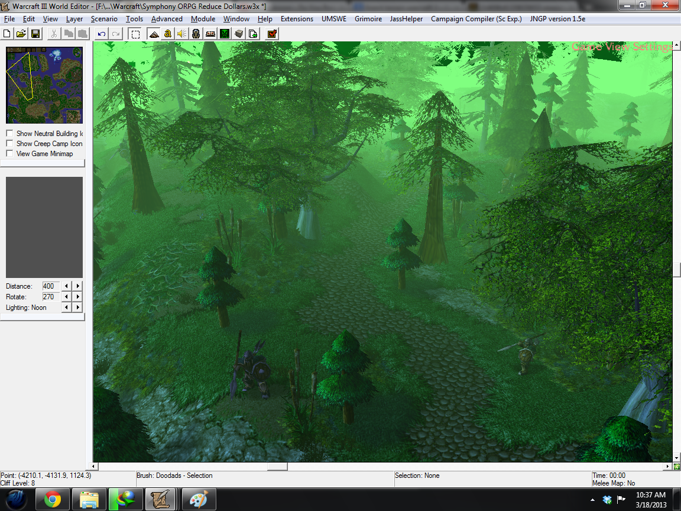Open the Extensions menu
This screenshot has width=681, height=511.
[x=297, y=19]
